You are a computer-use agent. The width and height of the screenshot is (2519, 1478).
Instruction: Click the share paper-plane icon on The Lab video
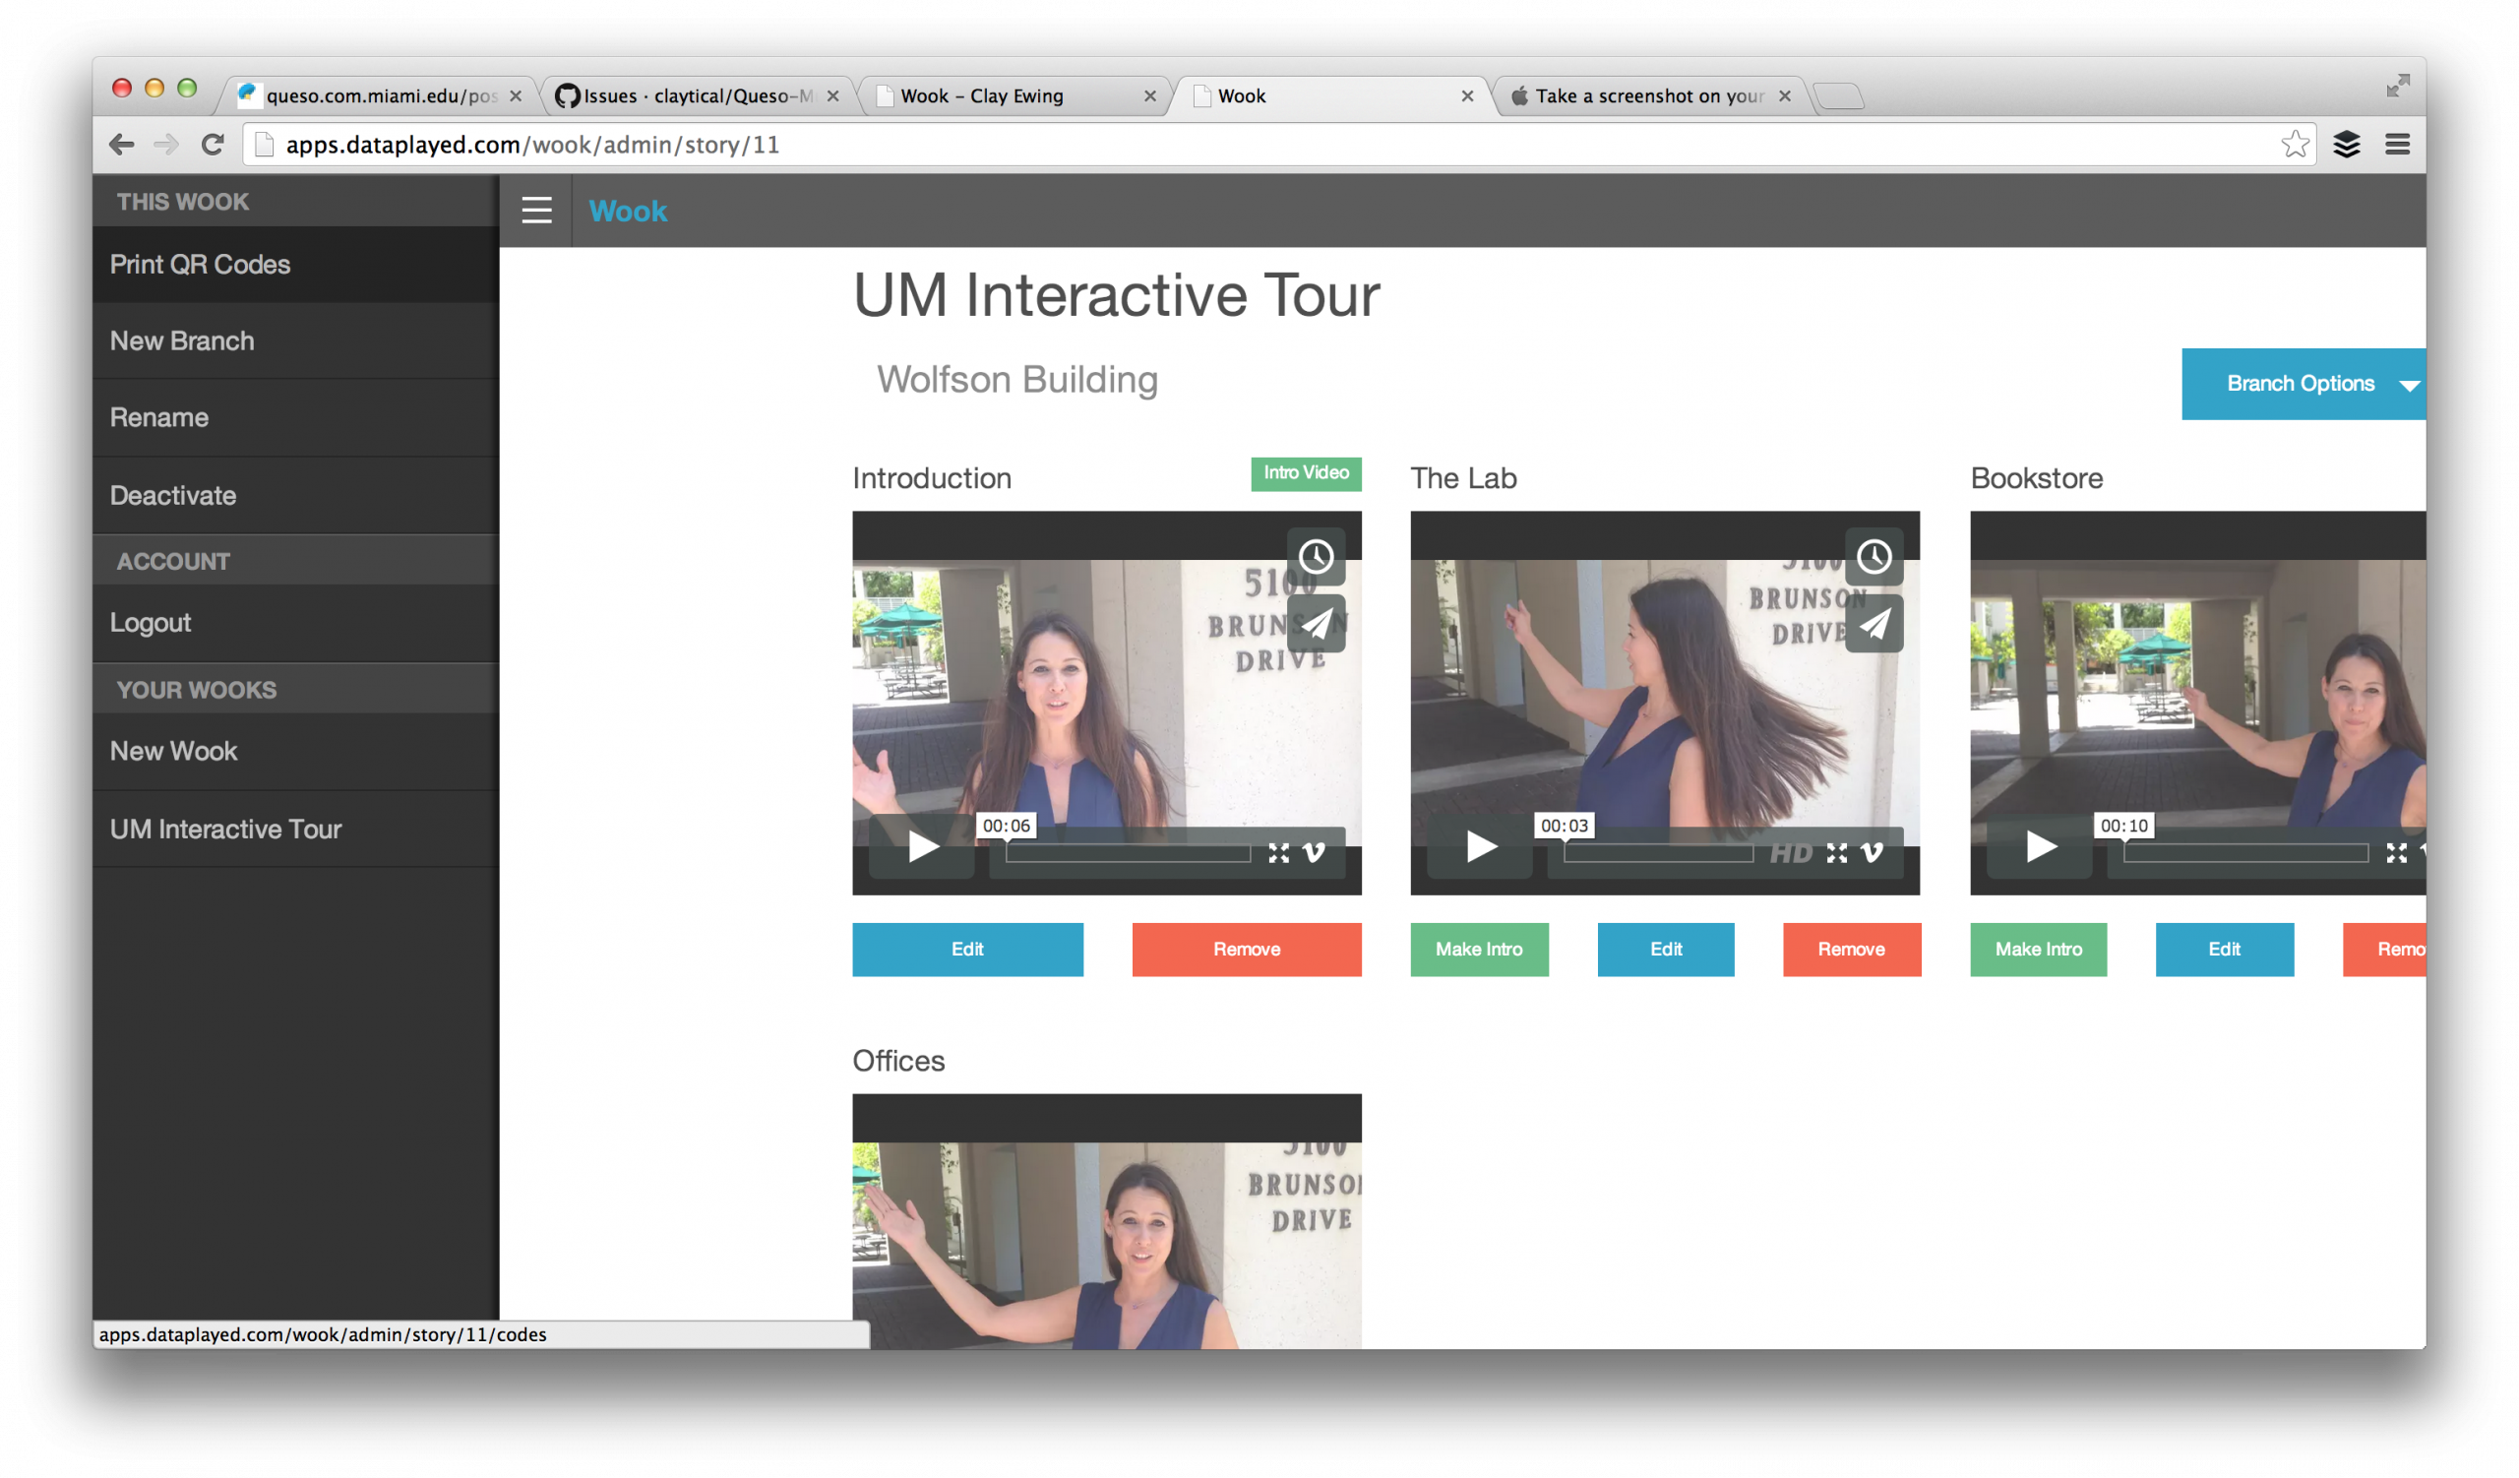click(x=1874, y=624)
